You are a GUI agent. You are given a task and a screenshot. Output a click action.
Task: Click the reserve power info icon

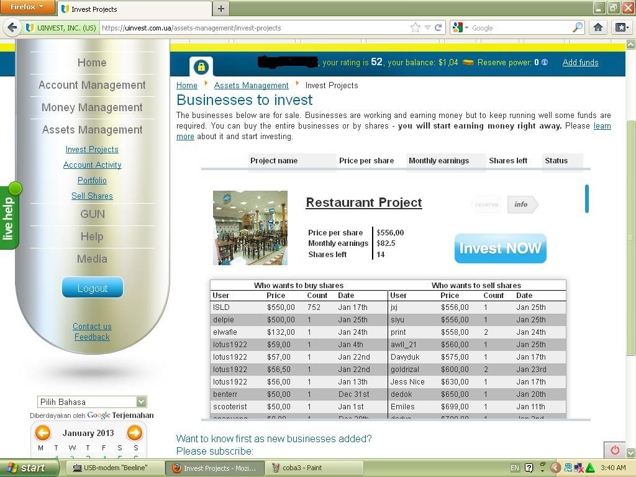coord(545,62)
